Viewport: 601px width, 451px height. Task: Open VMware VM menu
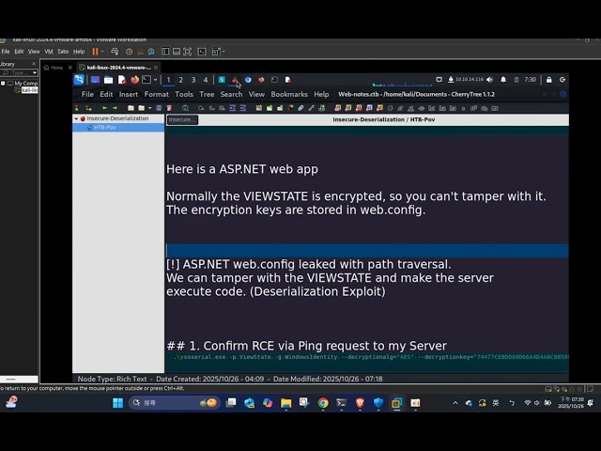49,52
